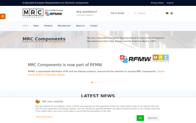Viewport: 196px width, 123px height.
Task: Click the LATEST NEWS heading
Action: 98,96
